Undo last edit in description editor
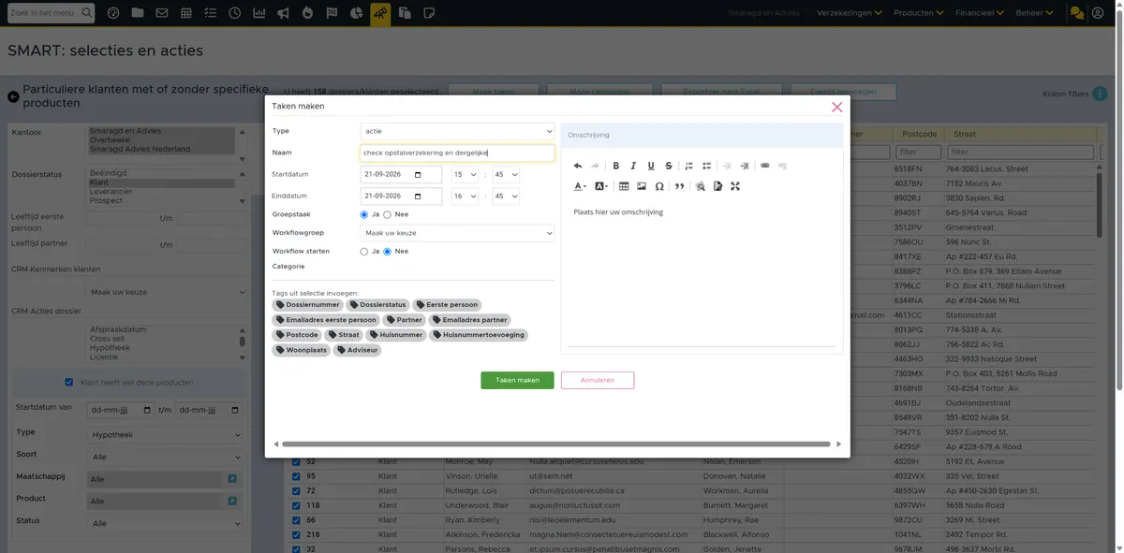 tap(578, 166)
